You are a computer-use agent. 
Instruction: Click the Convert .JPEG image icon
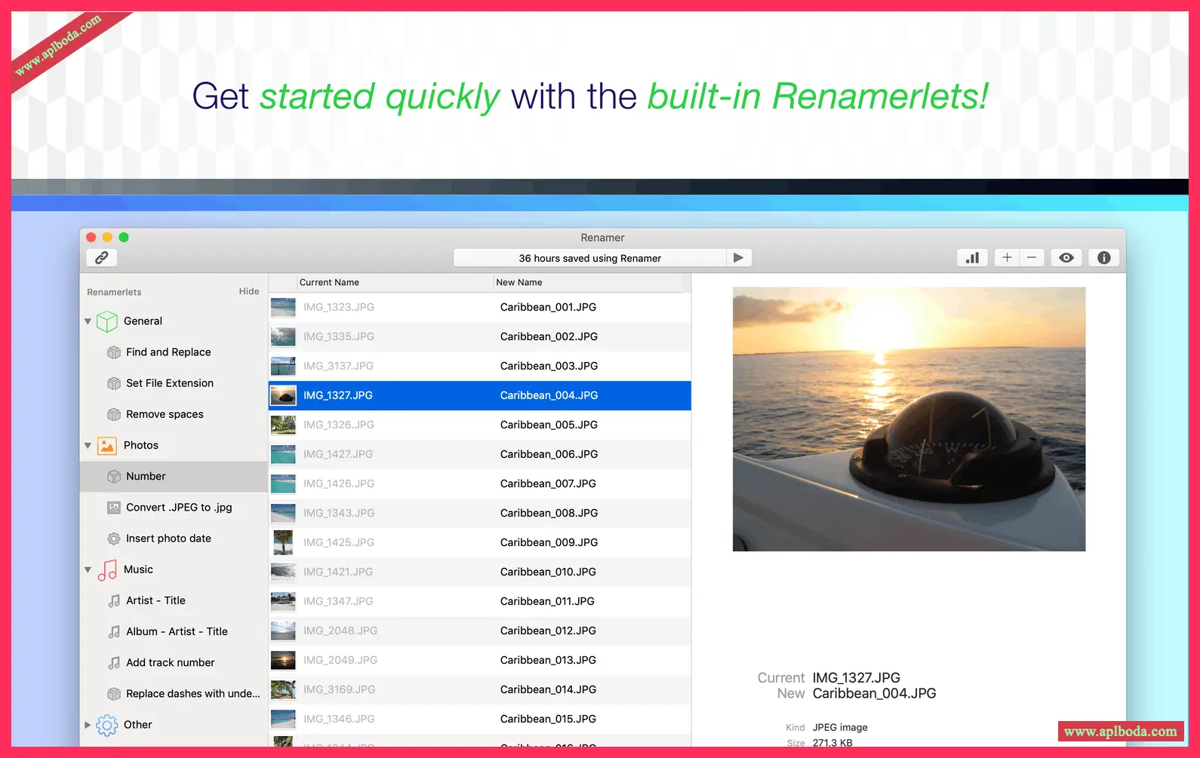point(114,508)
